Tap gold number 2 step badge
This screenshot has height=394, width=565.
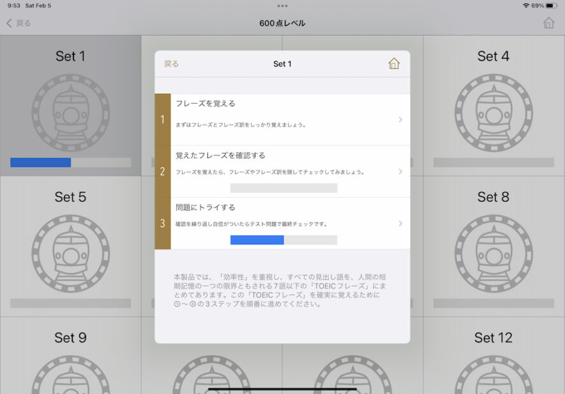point(163,171)
